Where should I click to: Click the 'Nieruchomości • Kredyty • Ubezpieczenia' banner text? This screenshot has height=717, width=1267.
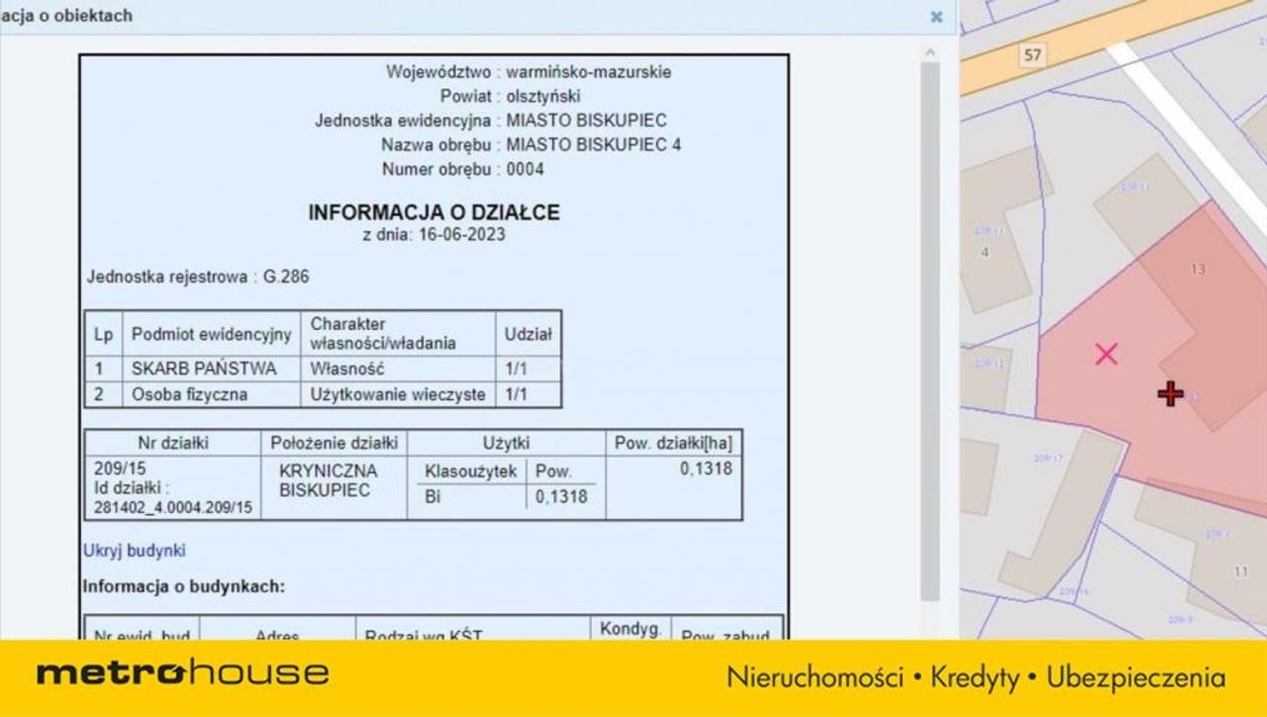(x=976, y=677)
